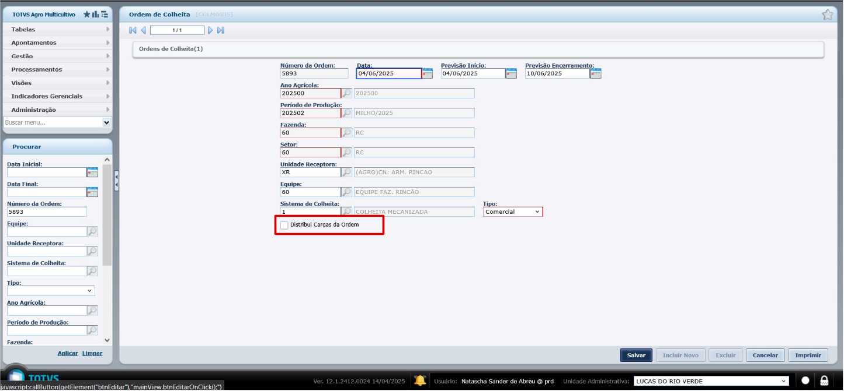
Task: Expand Tabelas menu
Action: (57, 29)
